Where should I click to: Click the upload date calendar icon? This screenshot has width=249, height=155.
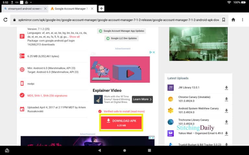[x=22, y=109]
